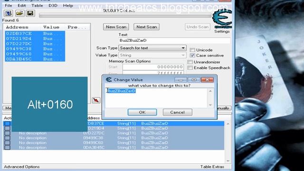Click Cancel in Change Value dialog
This screenshot has height=171, width=304.
177,112
